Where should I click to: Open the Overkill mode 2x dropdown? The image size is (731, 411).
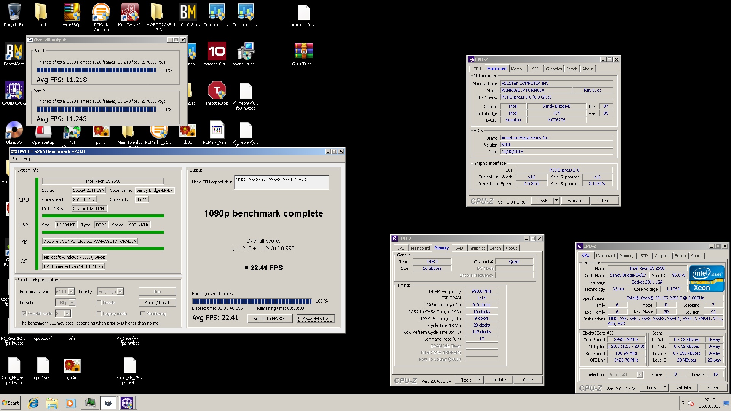pyautogui.click(x=63, y=314)
